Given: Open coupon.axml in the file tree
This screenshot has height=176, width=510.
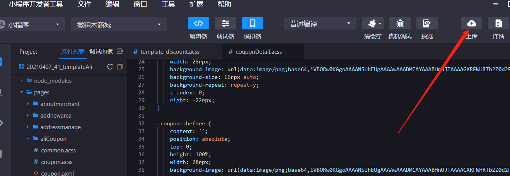Looking at the screenshot, I should tap(57, 173).
